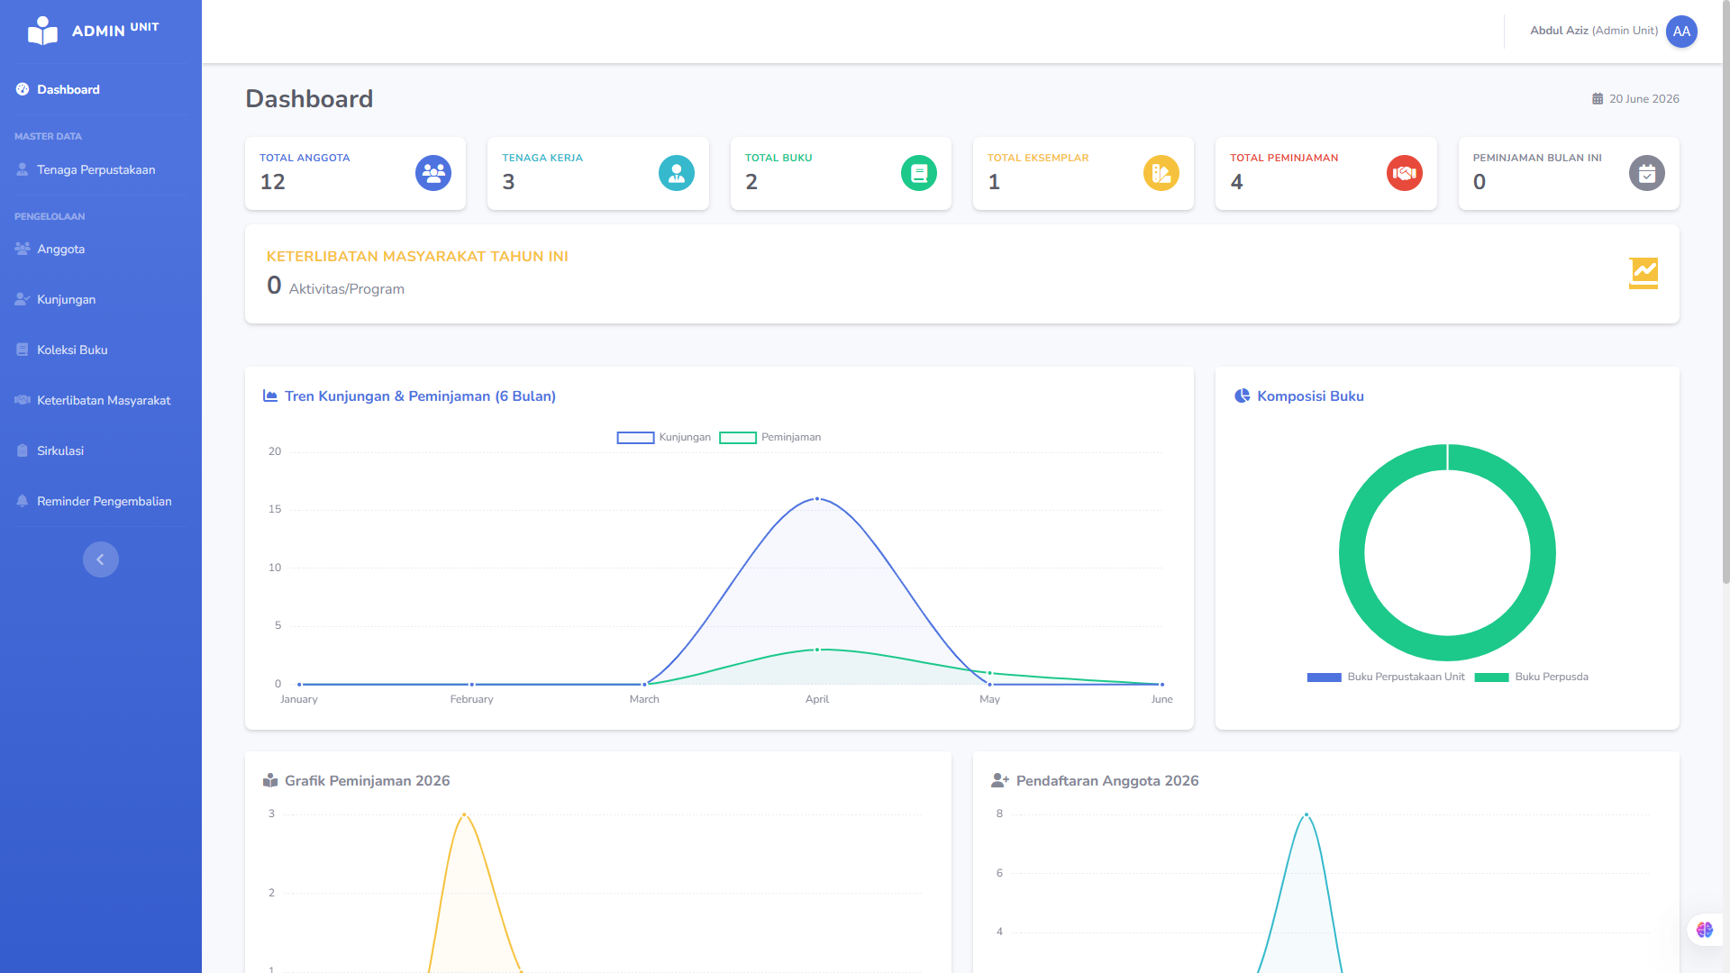Viewport: 1730px width, 973px height.
Task: Click the TOTAL ANGGOTA label
Action: 305,158
